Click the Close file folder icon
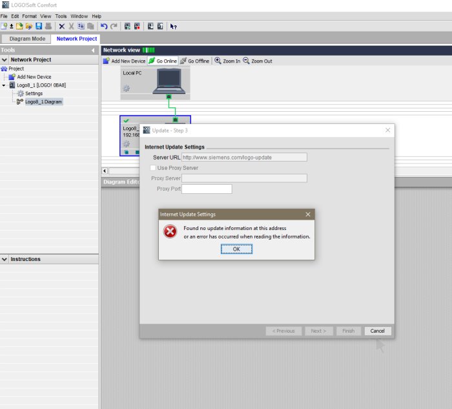The height and width of the screenshot is (409, 452). pyautogui.click(x=29, y=26)
